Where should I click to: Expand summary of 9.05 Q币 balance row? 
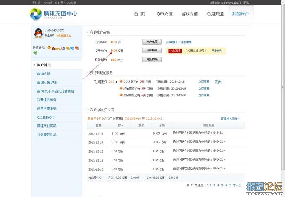point(224,133)
